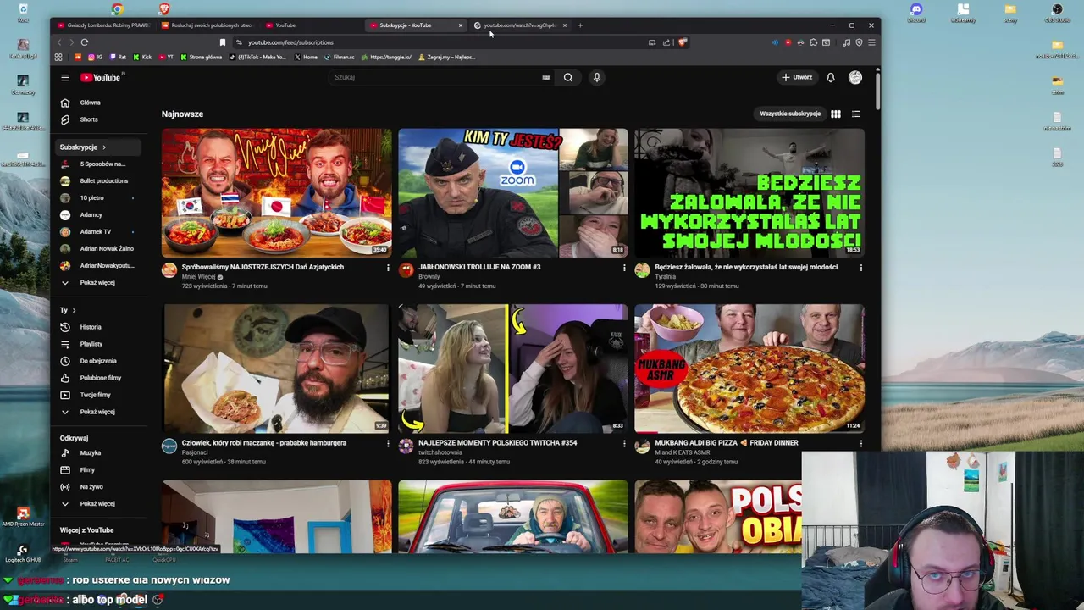
Task: Click Wszystkie subskrypcje link
Action: (x=790, y=114)
